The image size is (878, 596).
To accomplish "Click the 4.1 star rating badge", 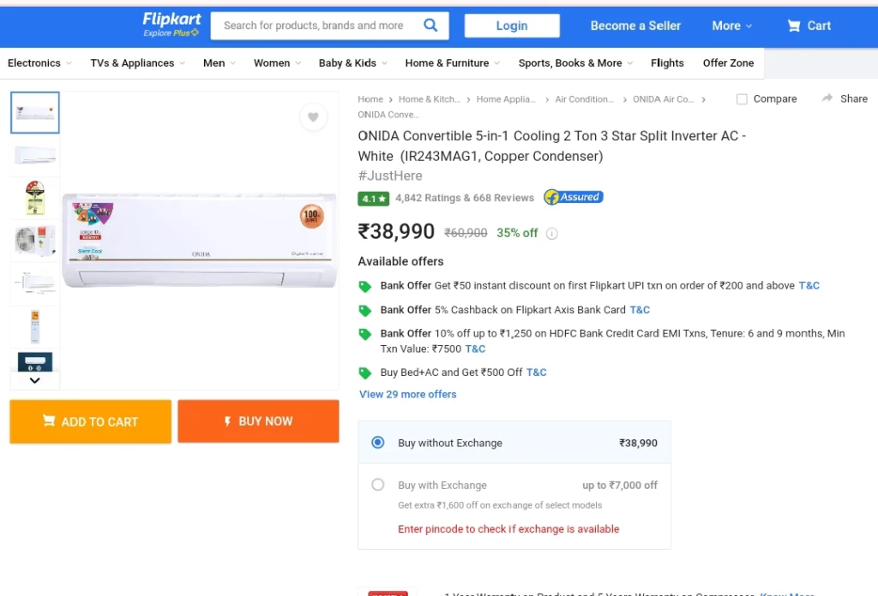I will coord(374,199).
